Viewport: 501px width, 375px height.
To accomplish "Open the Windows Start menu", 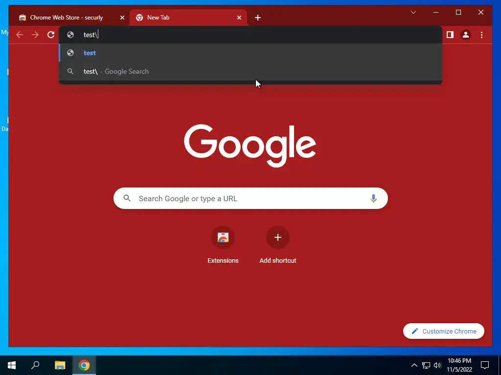I will (x=12, y=365).
